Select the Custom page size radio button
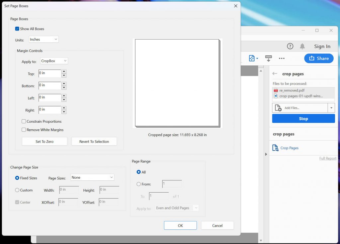This screenshot has width=340, height=244. click(x=17, y=190)
